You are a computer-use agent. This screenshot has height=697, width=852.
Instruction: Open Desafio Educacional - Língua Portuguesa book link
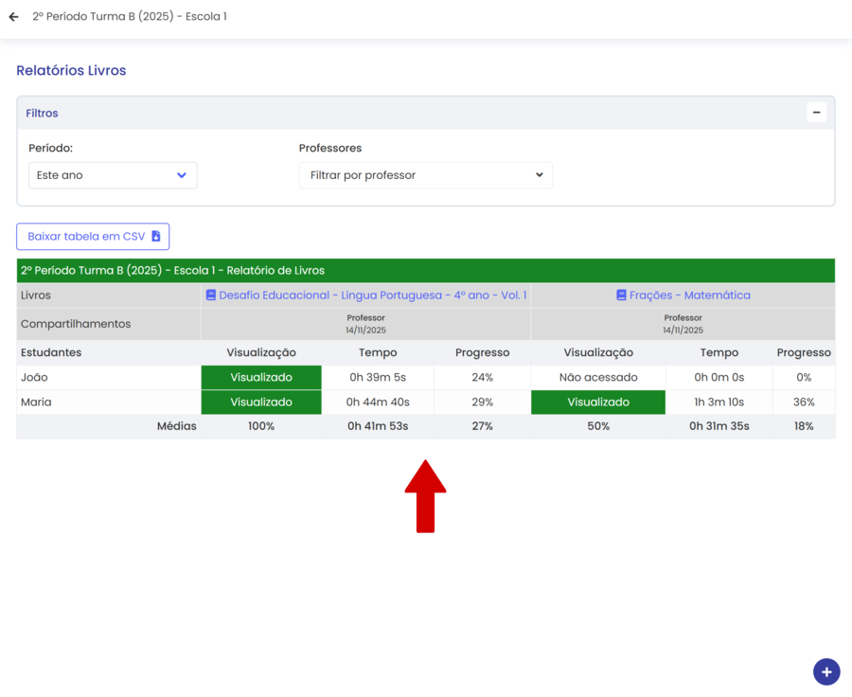coord(372,295)
